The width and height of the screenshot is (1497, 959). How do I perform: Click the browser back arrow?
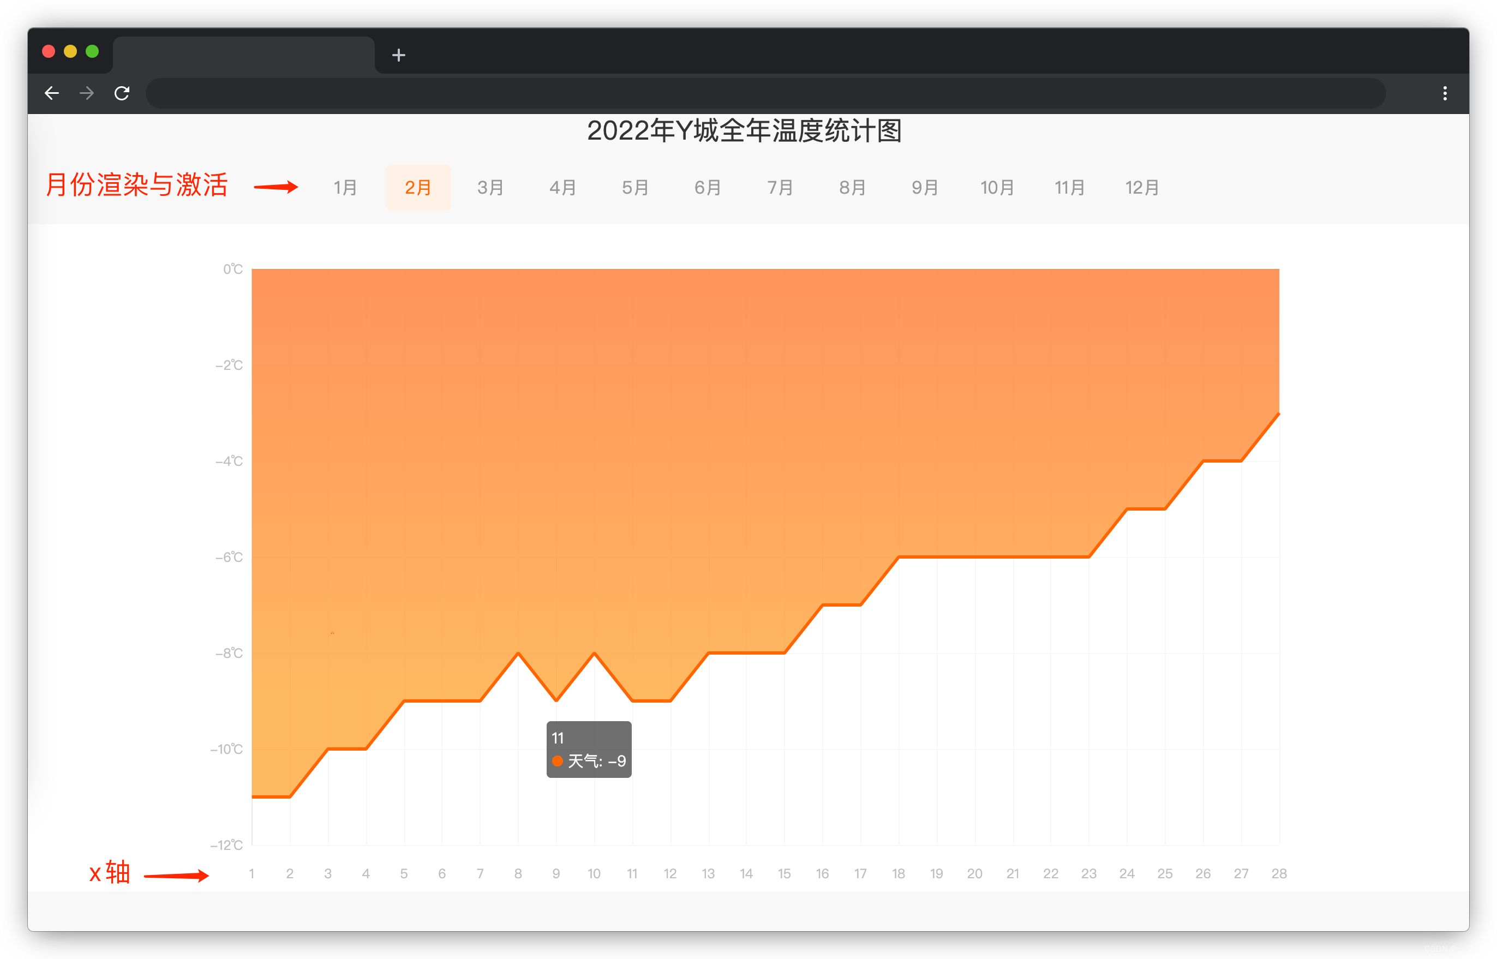coord(52,93)
